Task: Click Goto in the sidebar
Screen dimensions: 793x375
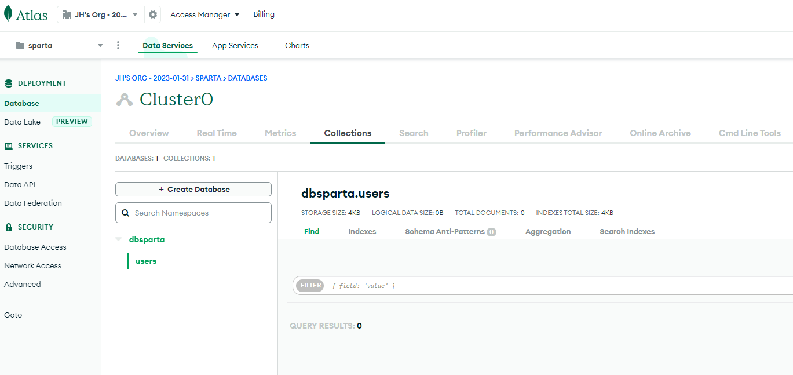Action: tap(13, 315)
